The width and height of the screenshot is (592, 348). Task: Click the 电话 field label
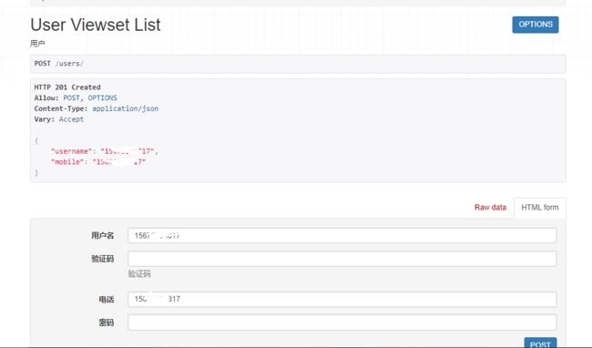(106, 300)
